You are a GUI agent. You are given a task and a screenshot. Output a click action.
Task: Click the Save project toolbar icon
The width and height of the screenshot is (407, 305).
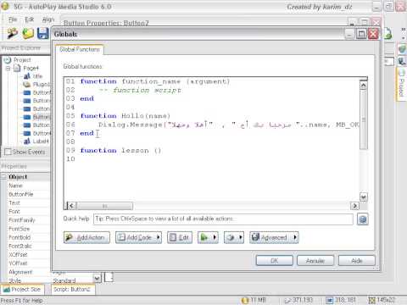point(43,33)
